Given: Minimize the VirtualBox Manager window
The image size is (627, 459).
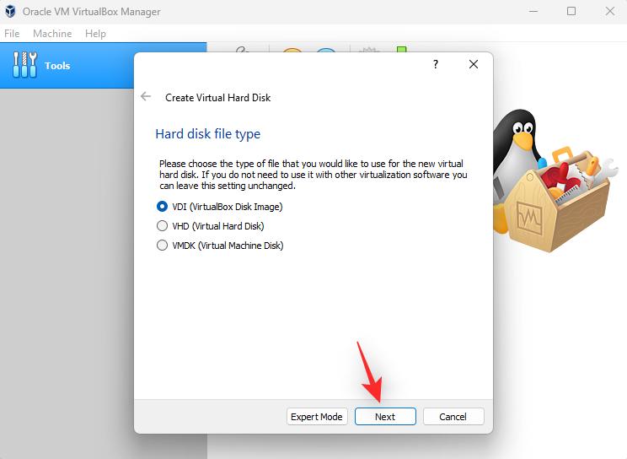Looking at the screenshot, I should (x=533, y=11).
